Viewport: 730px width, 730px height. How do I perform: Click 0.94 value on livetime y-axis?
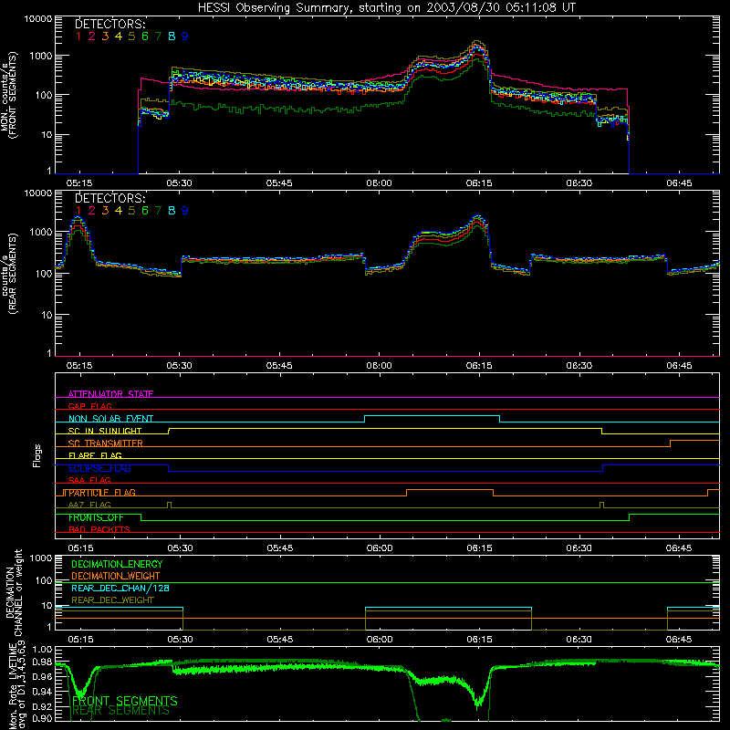click(x=42, y=692)
